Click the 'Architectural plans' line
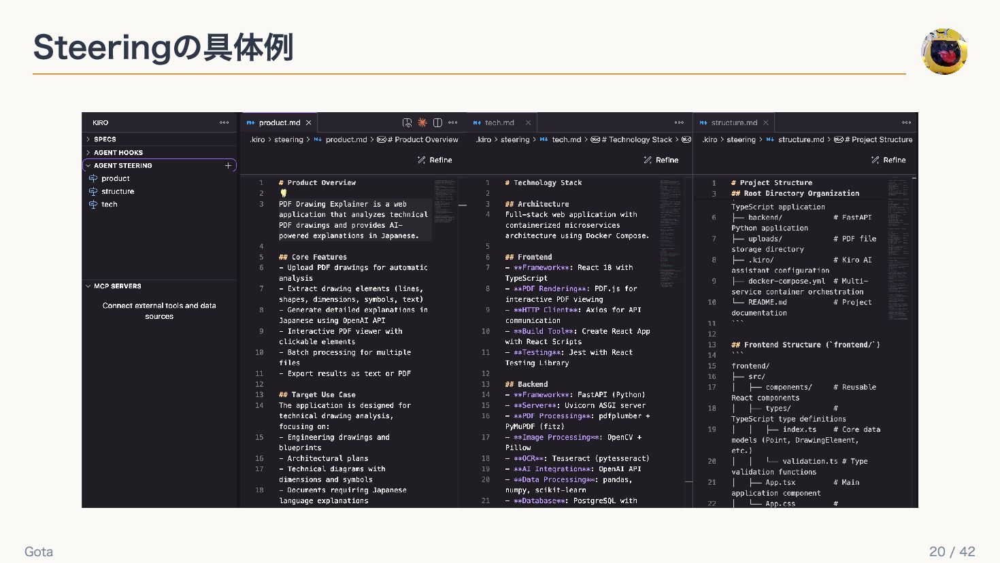 pos(324,459)
